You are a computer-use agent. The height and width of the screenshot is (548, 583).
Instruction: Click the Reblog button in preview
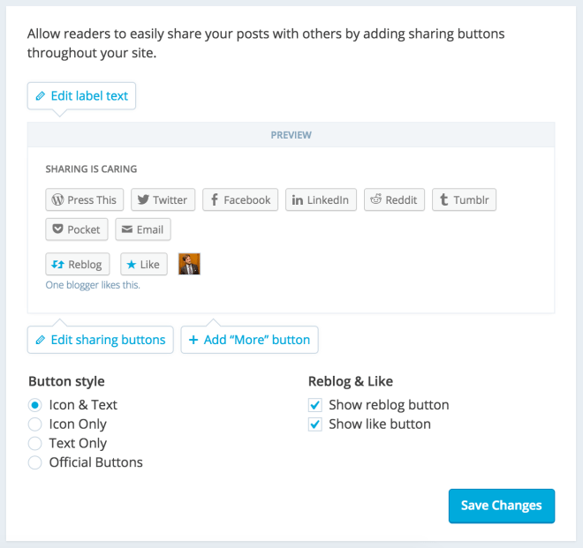78,264
